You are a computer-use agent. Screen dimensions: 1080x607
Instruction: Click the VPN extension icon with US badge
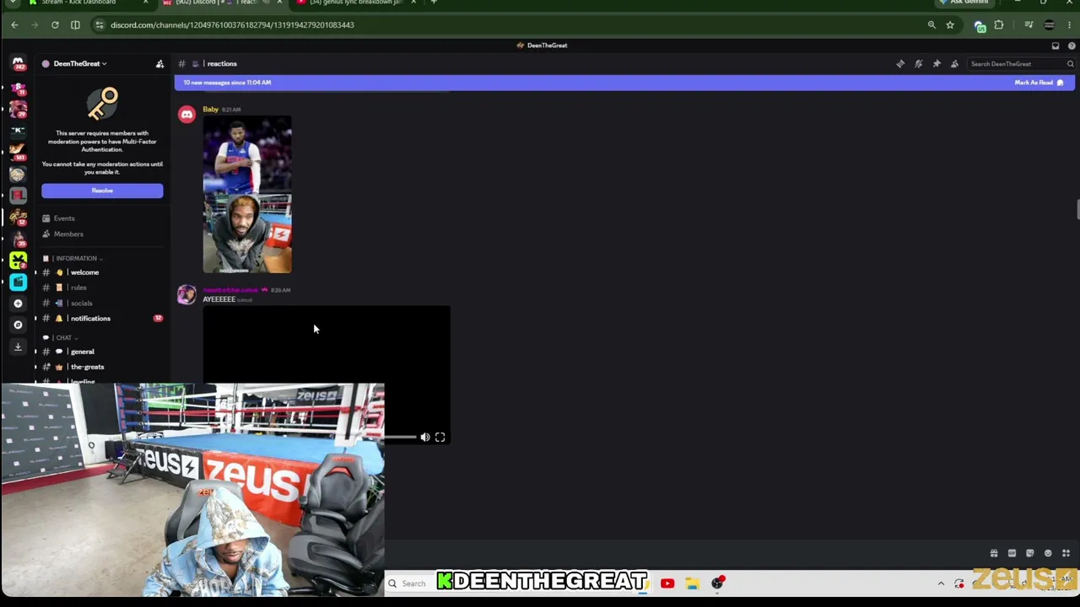coord(980,26)
